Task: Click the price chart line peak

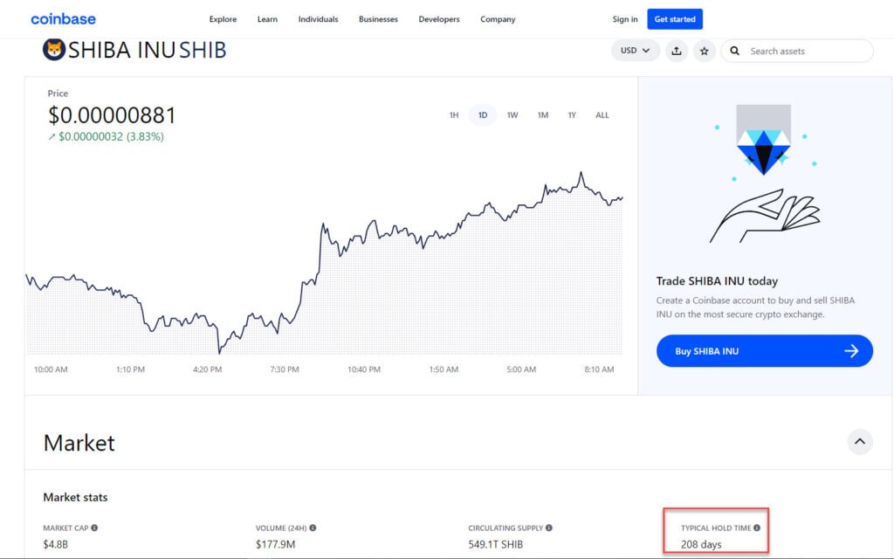Action: (581, 172)
